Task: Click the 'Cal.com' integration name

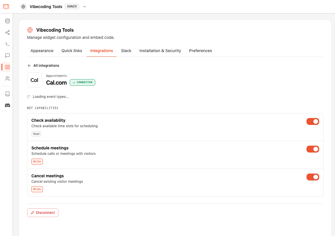Action: point(56,83)
